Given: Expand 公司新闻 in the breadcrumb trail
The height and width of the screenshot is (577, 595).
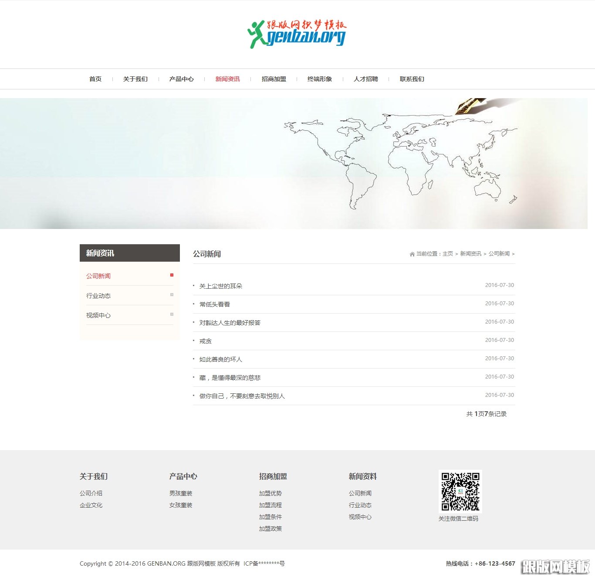Looking at the screenshot, I should pyautogui.click(x=498, y=254).
